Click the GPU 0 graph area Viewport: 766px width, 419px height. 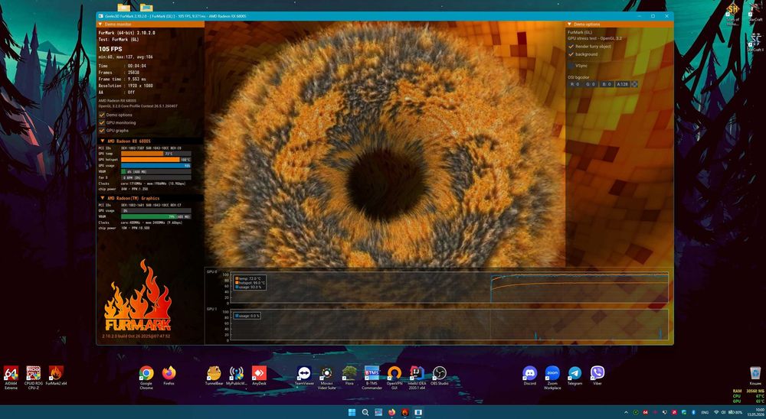point(449,289)
